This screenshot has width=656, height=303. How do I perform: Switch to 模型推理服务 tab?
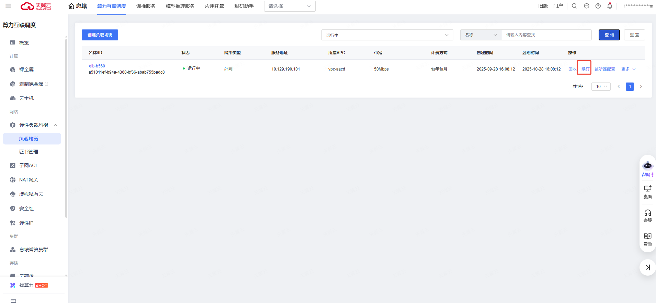pyautogui.click(x=180, y=6)
